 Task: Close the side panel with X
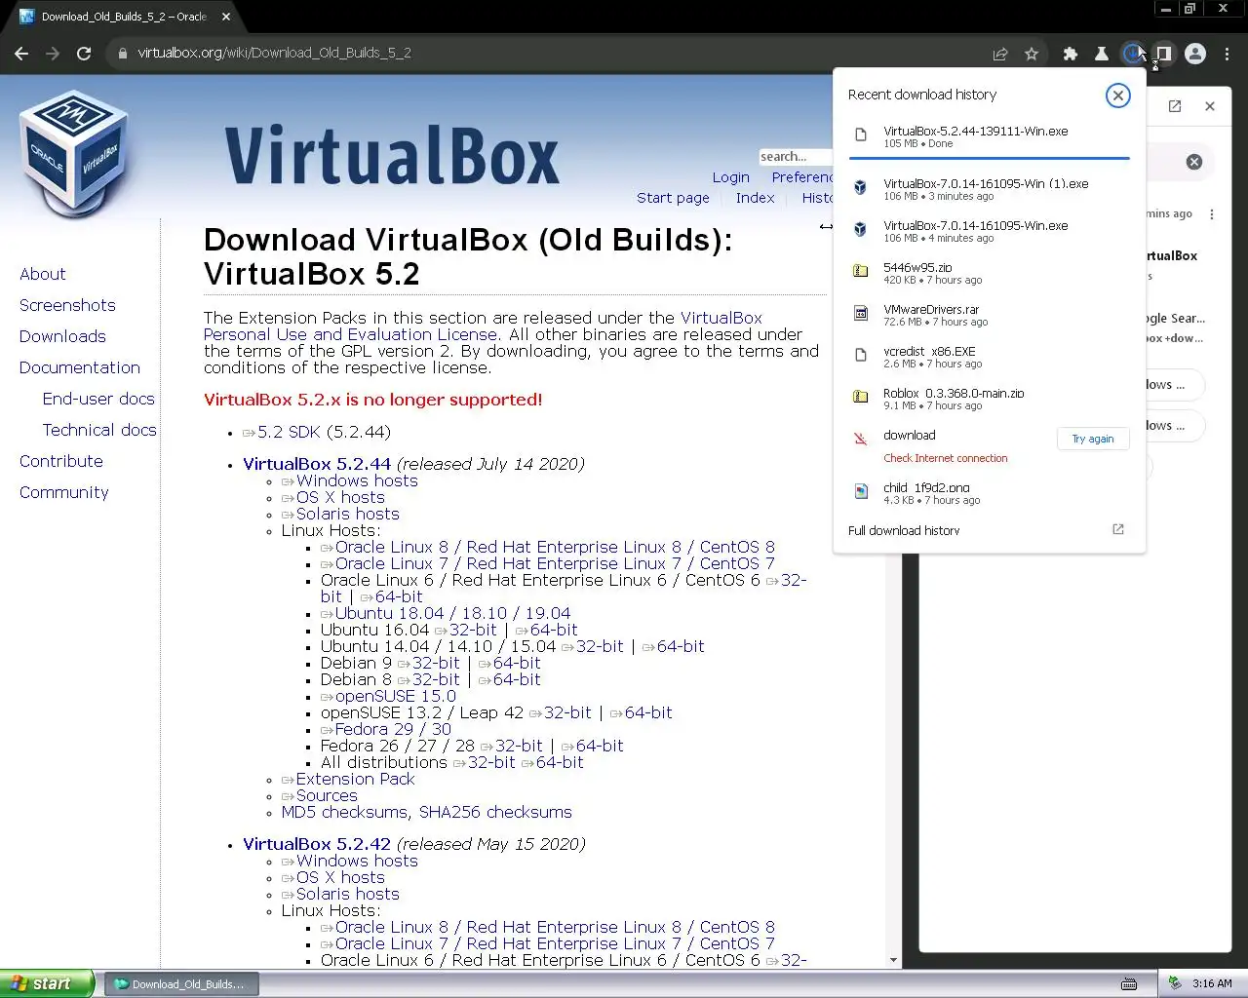point(1210,106)
